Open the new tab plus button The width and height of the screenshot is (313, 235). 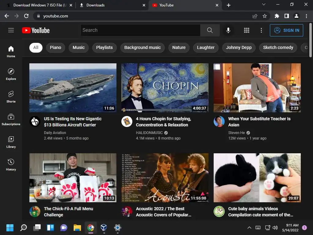(229, 5)
